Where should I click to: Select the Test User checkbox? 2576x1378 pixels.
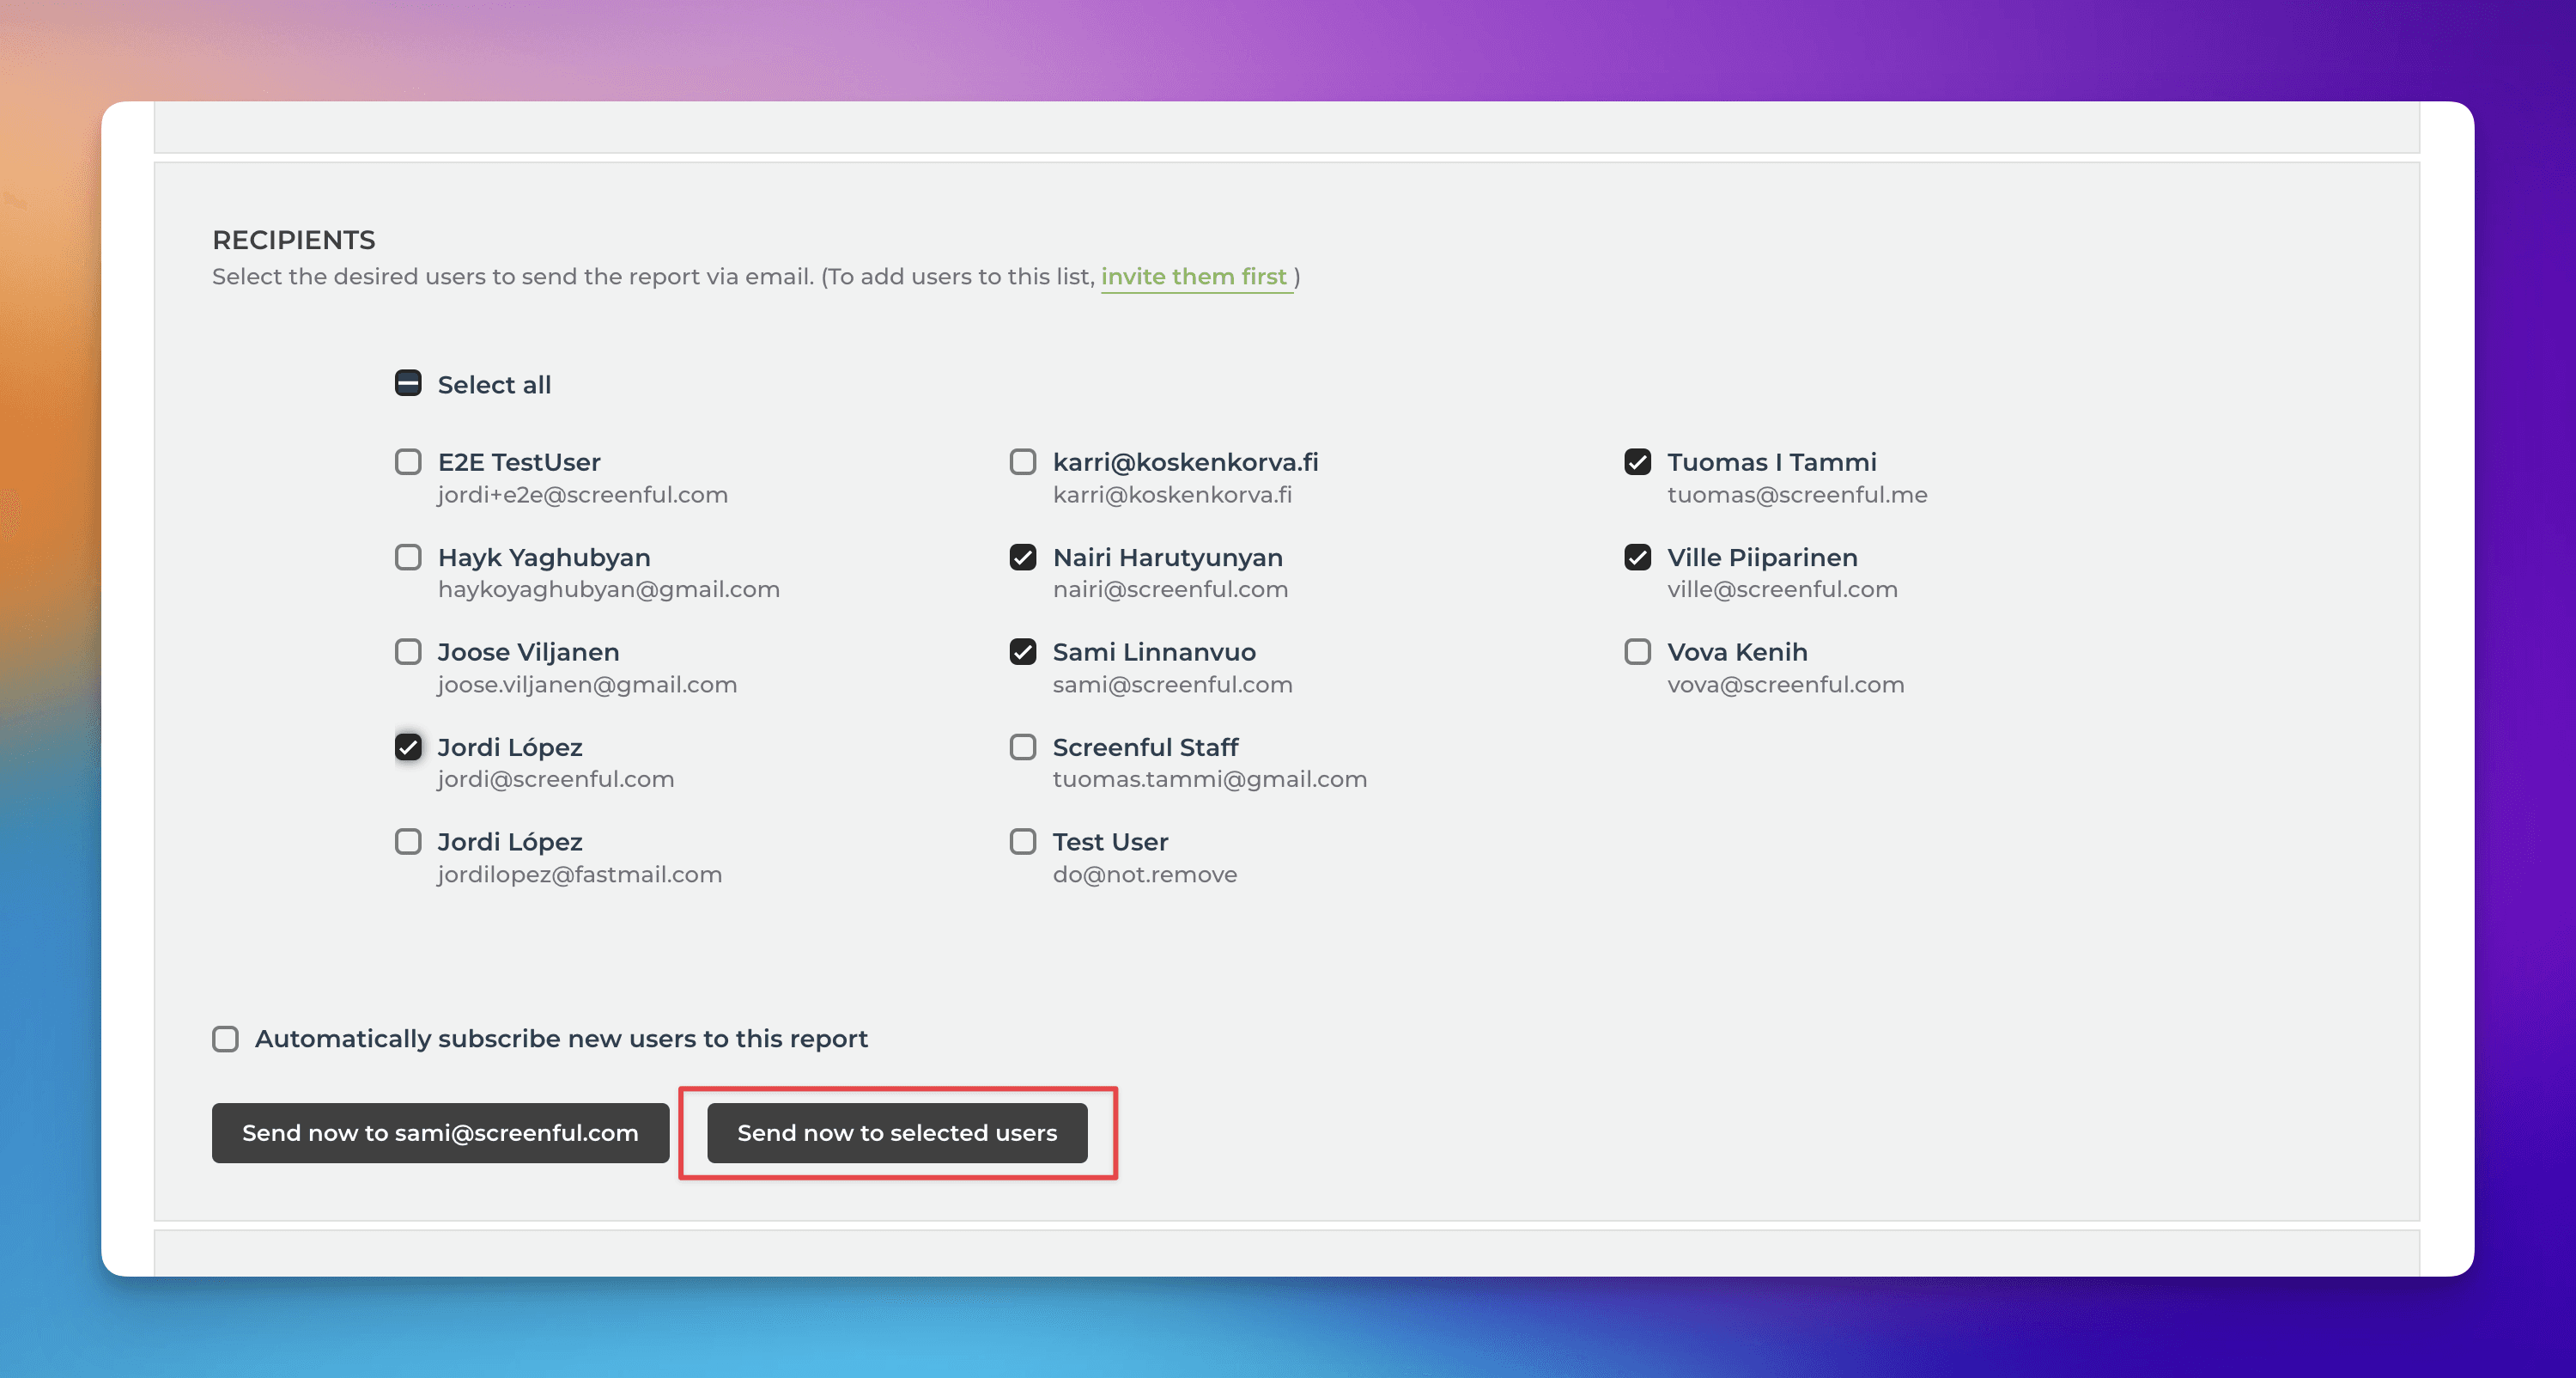[1022, 842]
